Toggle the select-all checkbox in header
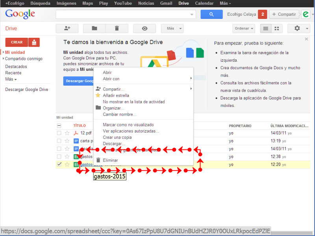315x236 pixels. [x=59, y=125]
